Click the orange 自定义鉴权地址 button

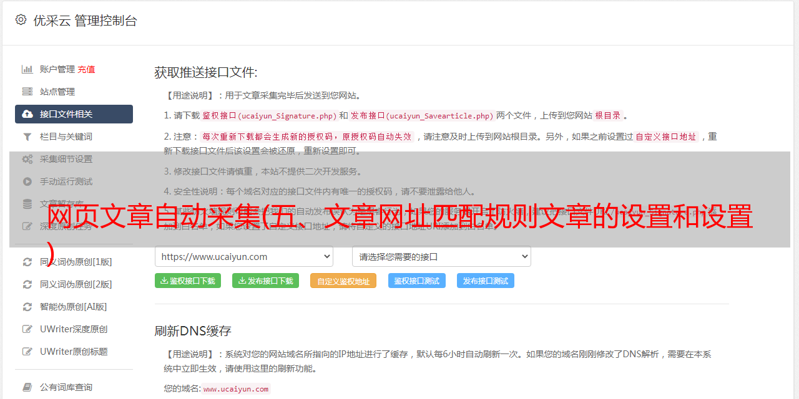click(x=343, y=281)
